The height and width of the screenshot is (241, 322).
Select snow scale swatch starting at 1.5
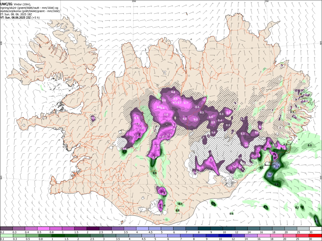point(80,229)
